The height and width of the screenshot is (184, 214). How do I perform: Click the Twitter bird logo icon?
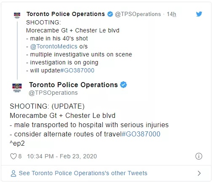[x=199, y=14]
